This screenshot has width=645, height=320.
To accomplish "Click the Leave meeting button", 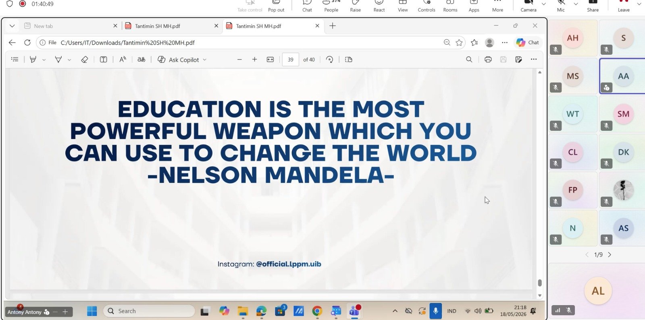I will click(x=624, y=6).
